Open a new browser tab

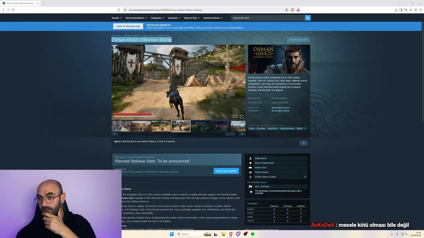click(x=44, y=3)
